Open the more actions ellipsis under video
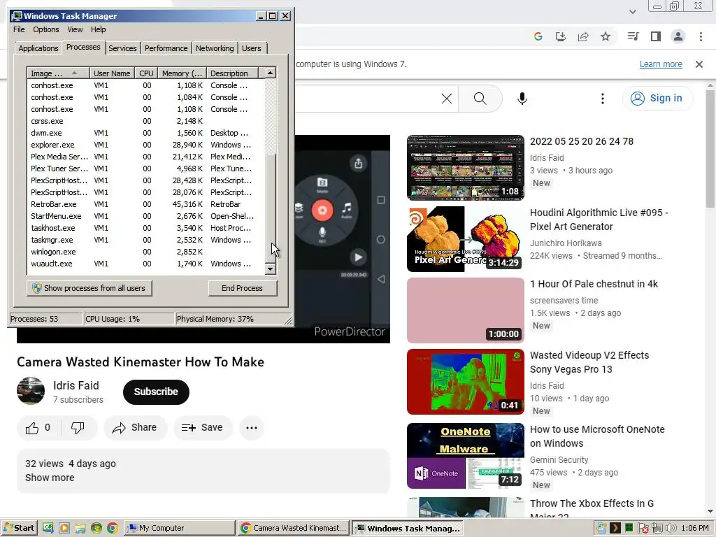 pyautogui.click(x=252, y=428)
